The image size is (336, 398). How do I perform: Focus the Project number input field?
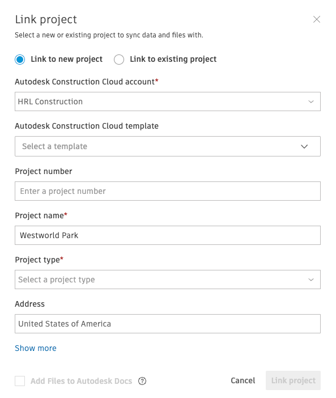click(x=168, y=191)
